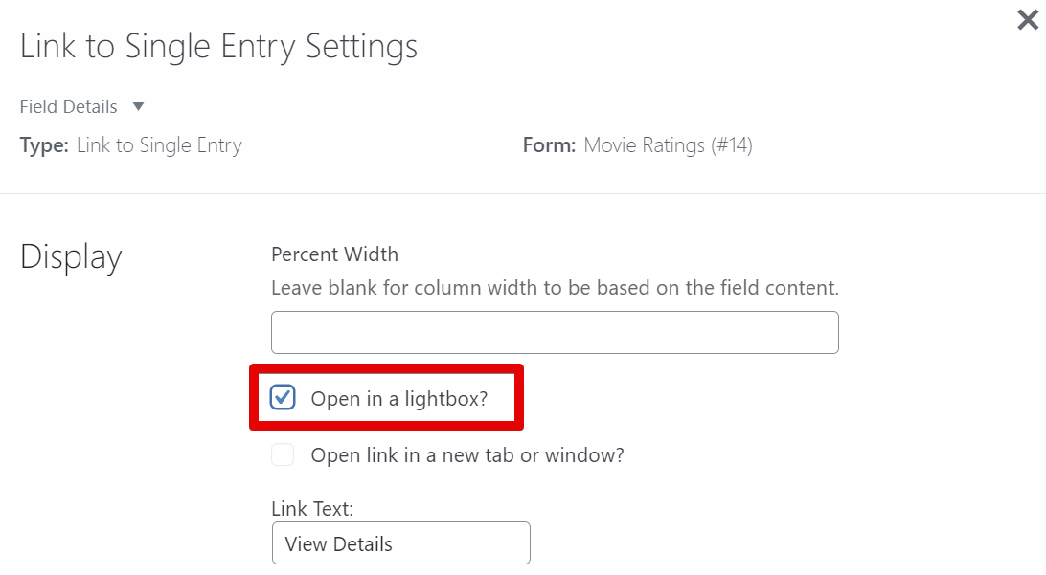1046x575 pixels.
Task: Click the divider line above Display section
Action: point(523,193)
